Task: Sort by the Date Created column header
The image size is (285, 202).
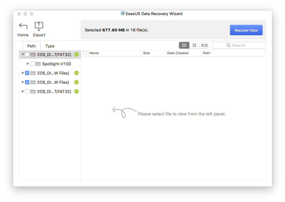Action: click(x=184, y=53)
